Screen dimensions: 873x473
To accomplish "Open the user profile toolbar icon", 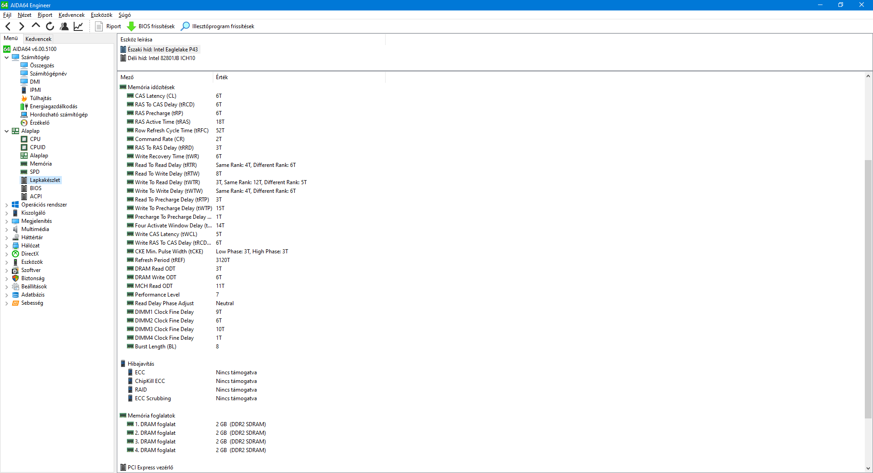I will 64,26.
